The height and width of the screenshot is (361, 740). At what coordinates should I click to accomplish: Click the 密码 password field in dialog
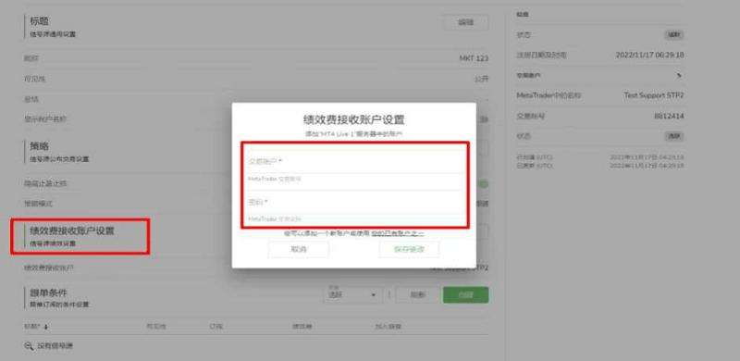[x=354, y=202]
